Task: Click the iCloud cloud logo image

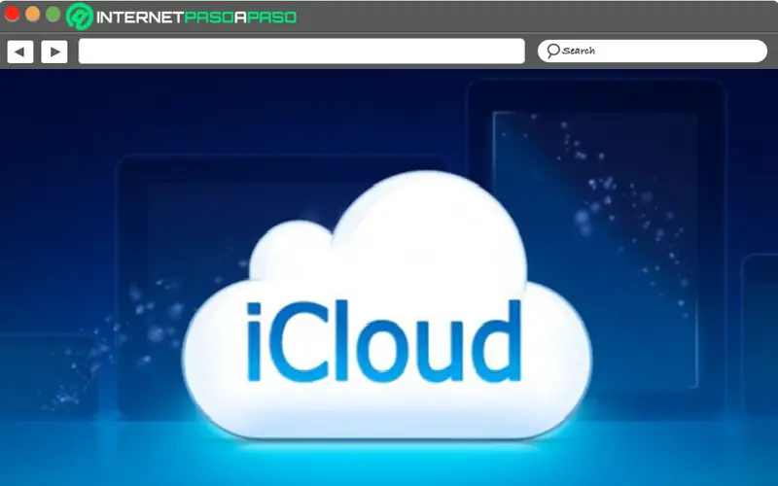Action: coord(386,307)
